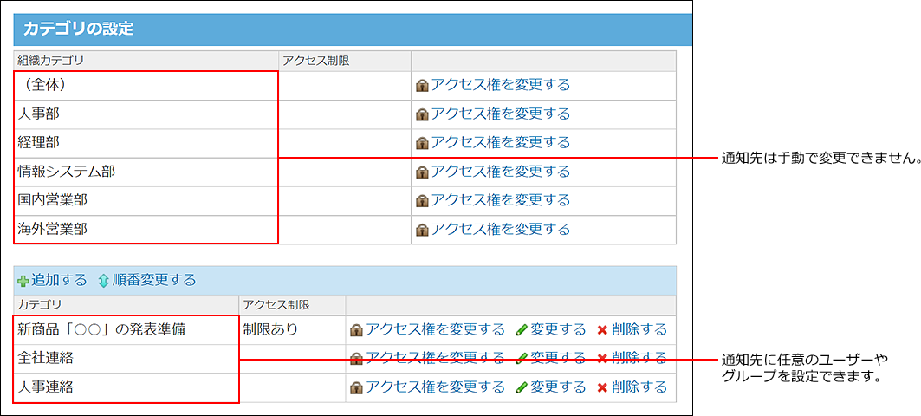Click 削除する link for 新商品「○○」の発表準備
Screen dimensions: 921x416
point(639,329)
